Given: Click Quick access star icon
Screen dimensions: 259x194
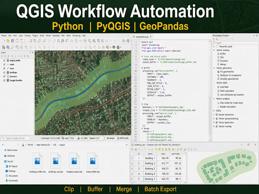Looking at the screenshot, I should point(5,150).
